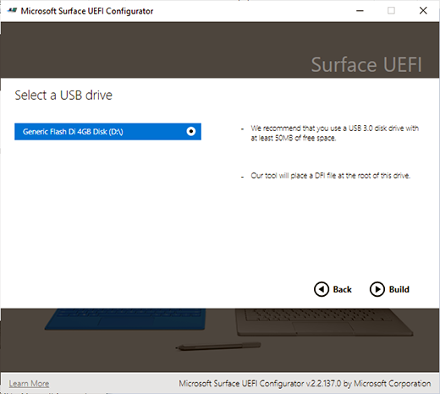Minimize the UEFI Configurator window

pyautogui.click(x=360, y=11)
